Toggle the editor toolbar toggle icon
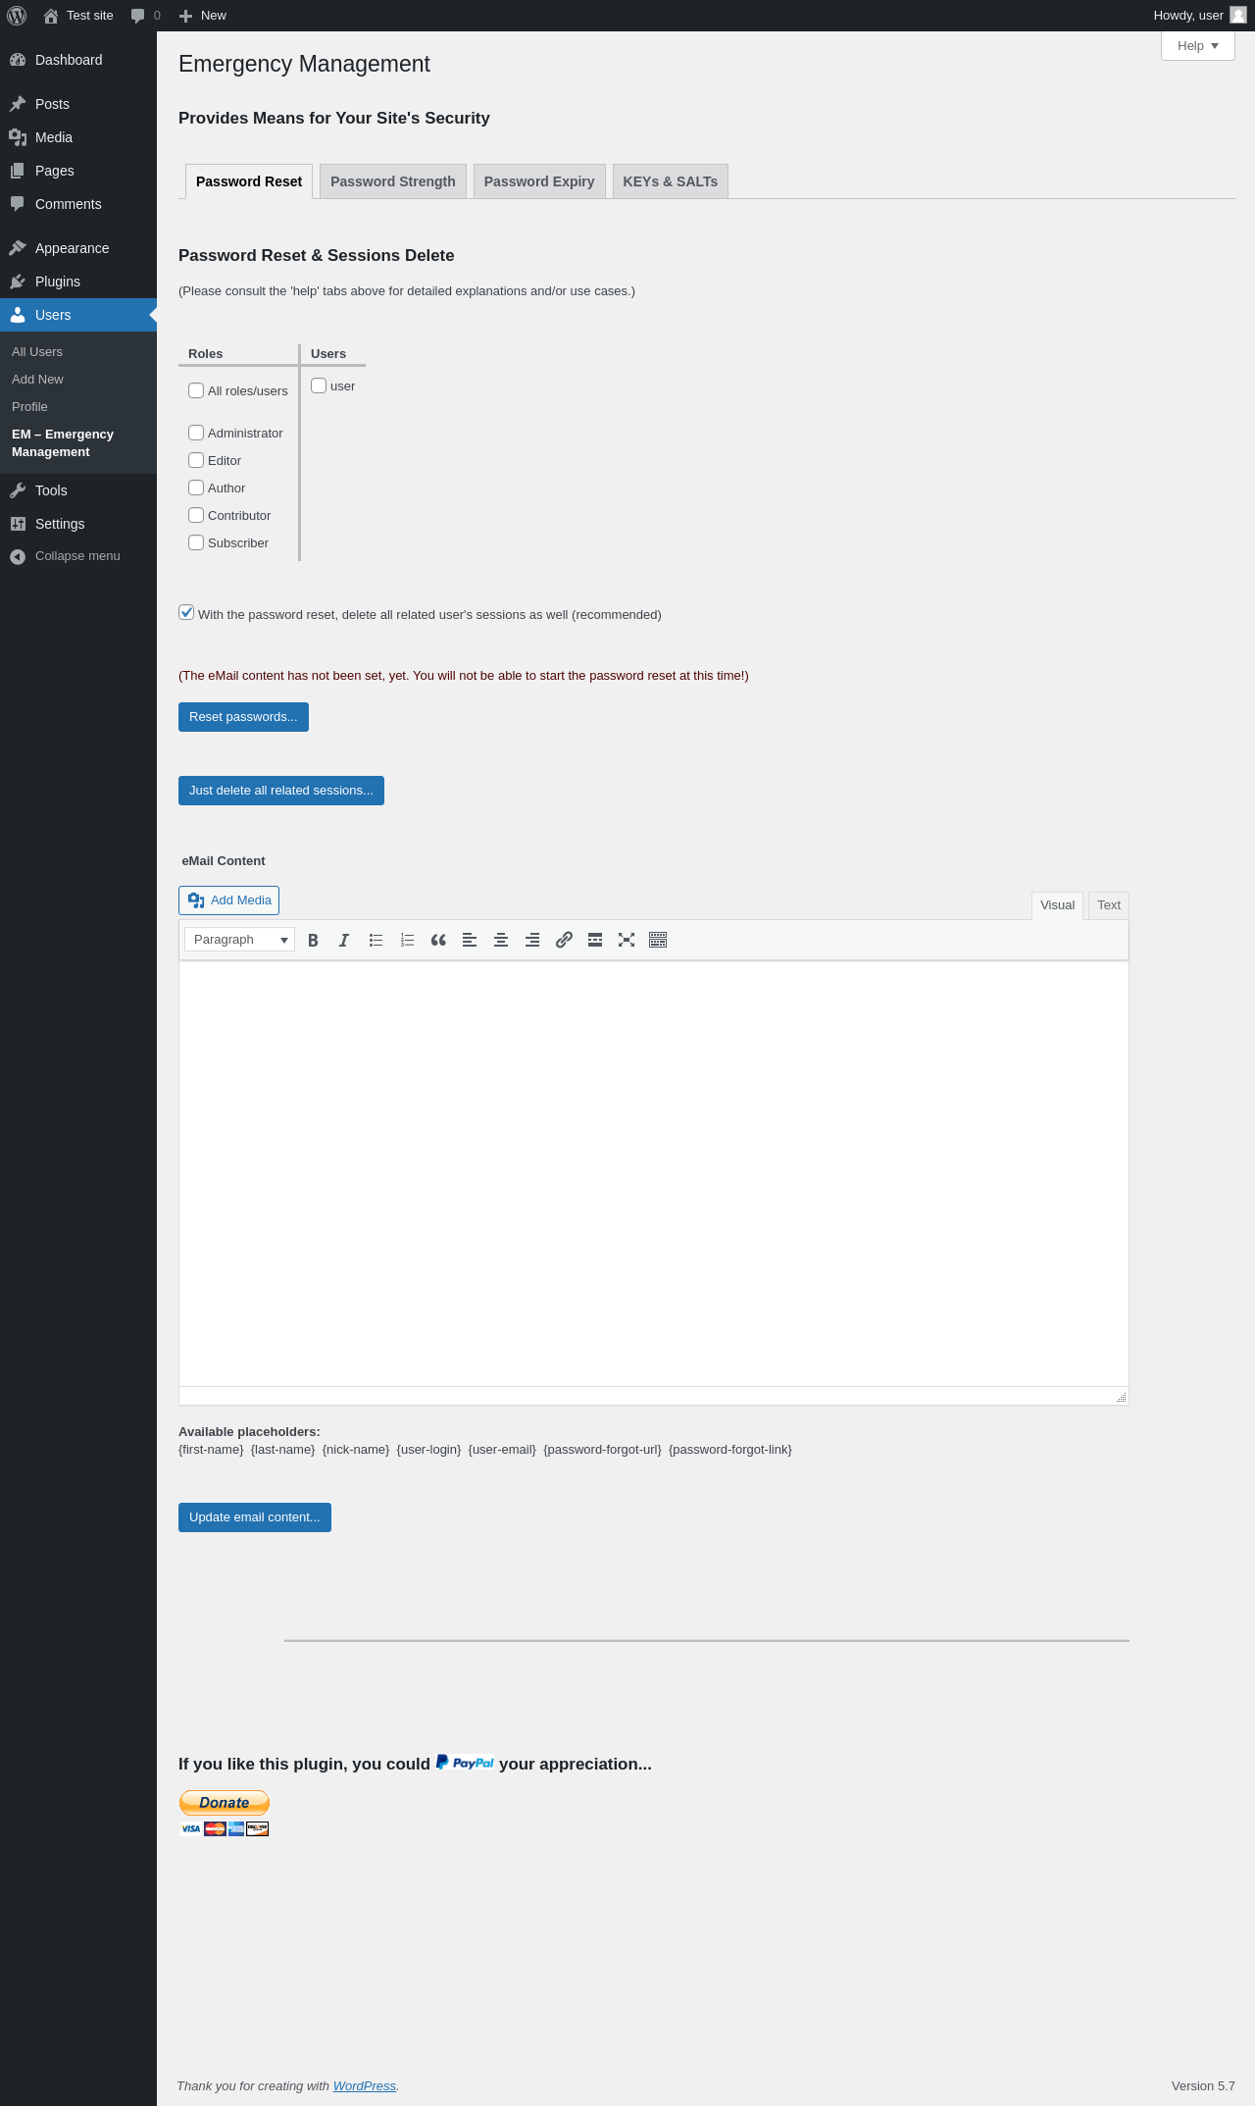This screenshot has width=1255, height=2106. (x=658, y=940)
